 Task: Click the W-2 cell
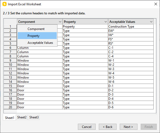click(x=131, y=65)
